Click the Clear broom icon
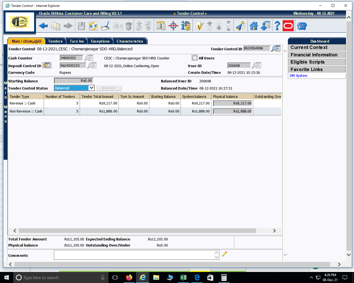 tap(105, 26)
